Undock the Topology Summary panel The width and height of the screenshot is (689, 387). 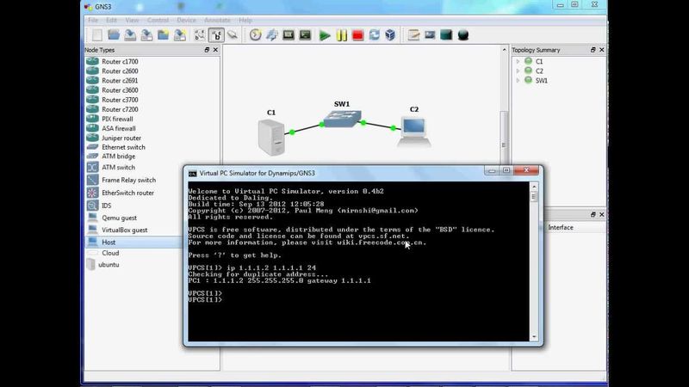593,50
